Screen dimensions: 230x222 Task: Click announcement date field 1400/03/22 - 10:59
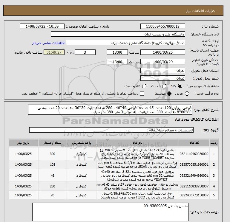pyautogui.click(x=42, y=26)
